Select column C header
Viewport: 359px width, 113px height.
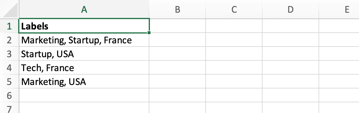[x=234, y=9]
